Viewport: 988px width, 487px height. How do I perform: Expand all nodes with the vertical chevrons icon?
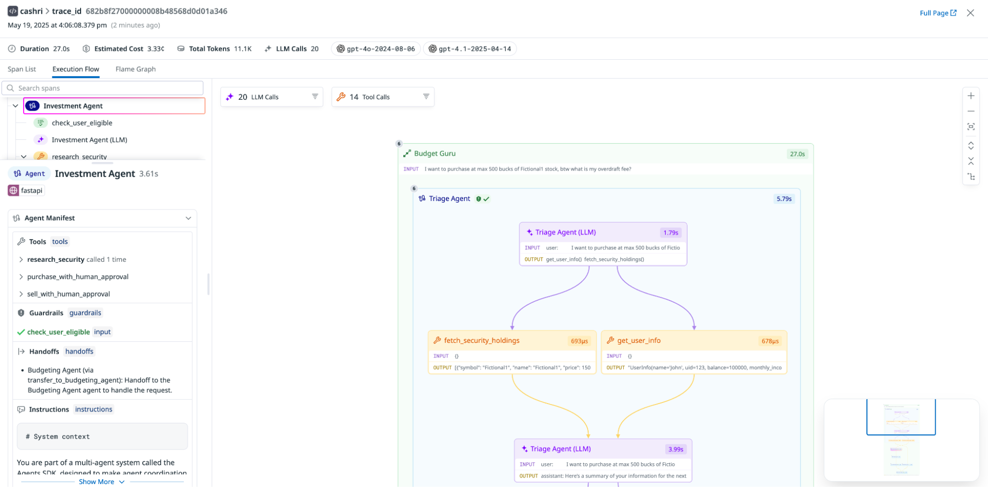pyautogui.click(x=971, y=146)
